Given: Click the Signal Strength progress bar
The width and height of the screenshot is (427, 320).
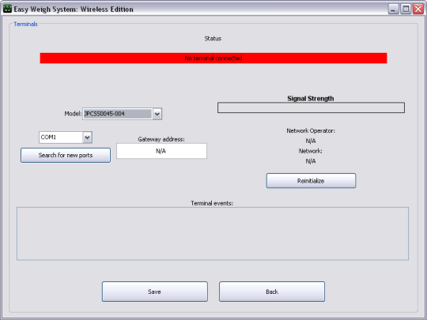Looking at the screenshot, I should pyautogui.click(x=311, y=107).
